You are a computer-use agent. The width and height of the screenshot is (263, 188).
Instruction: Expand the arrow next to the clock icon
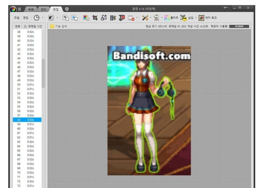[43, 18]
